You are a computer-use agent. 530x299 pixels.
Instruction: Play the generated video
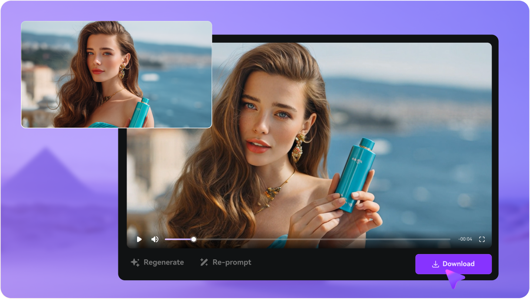click(x=139, y=239)
